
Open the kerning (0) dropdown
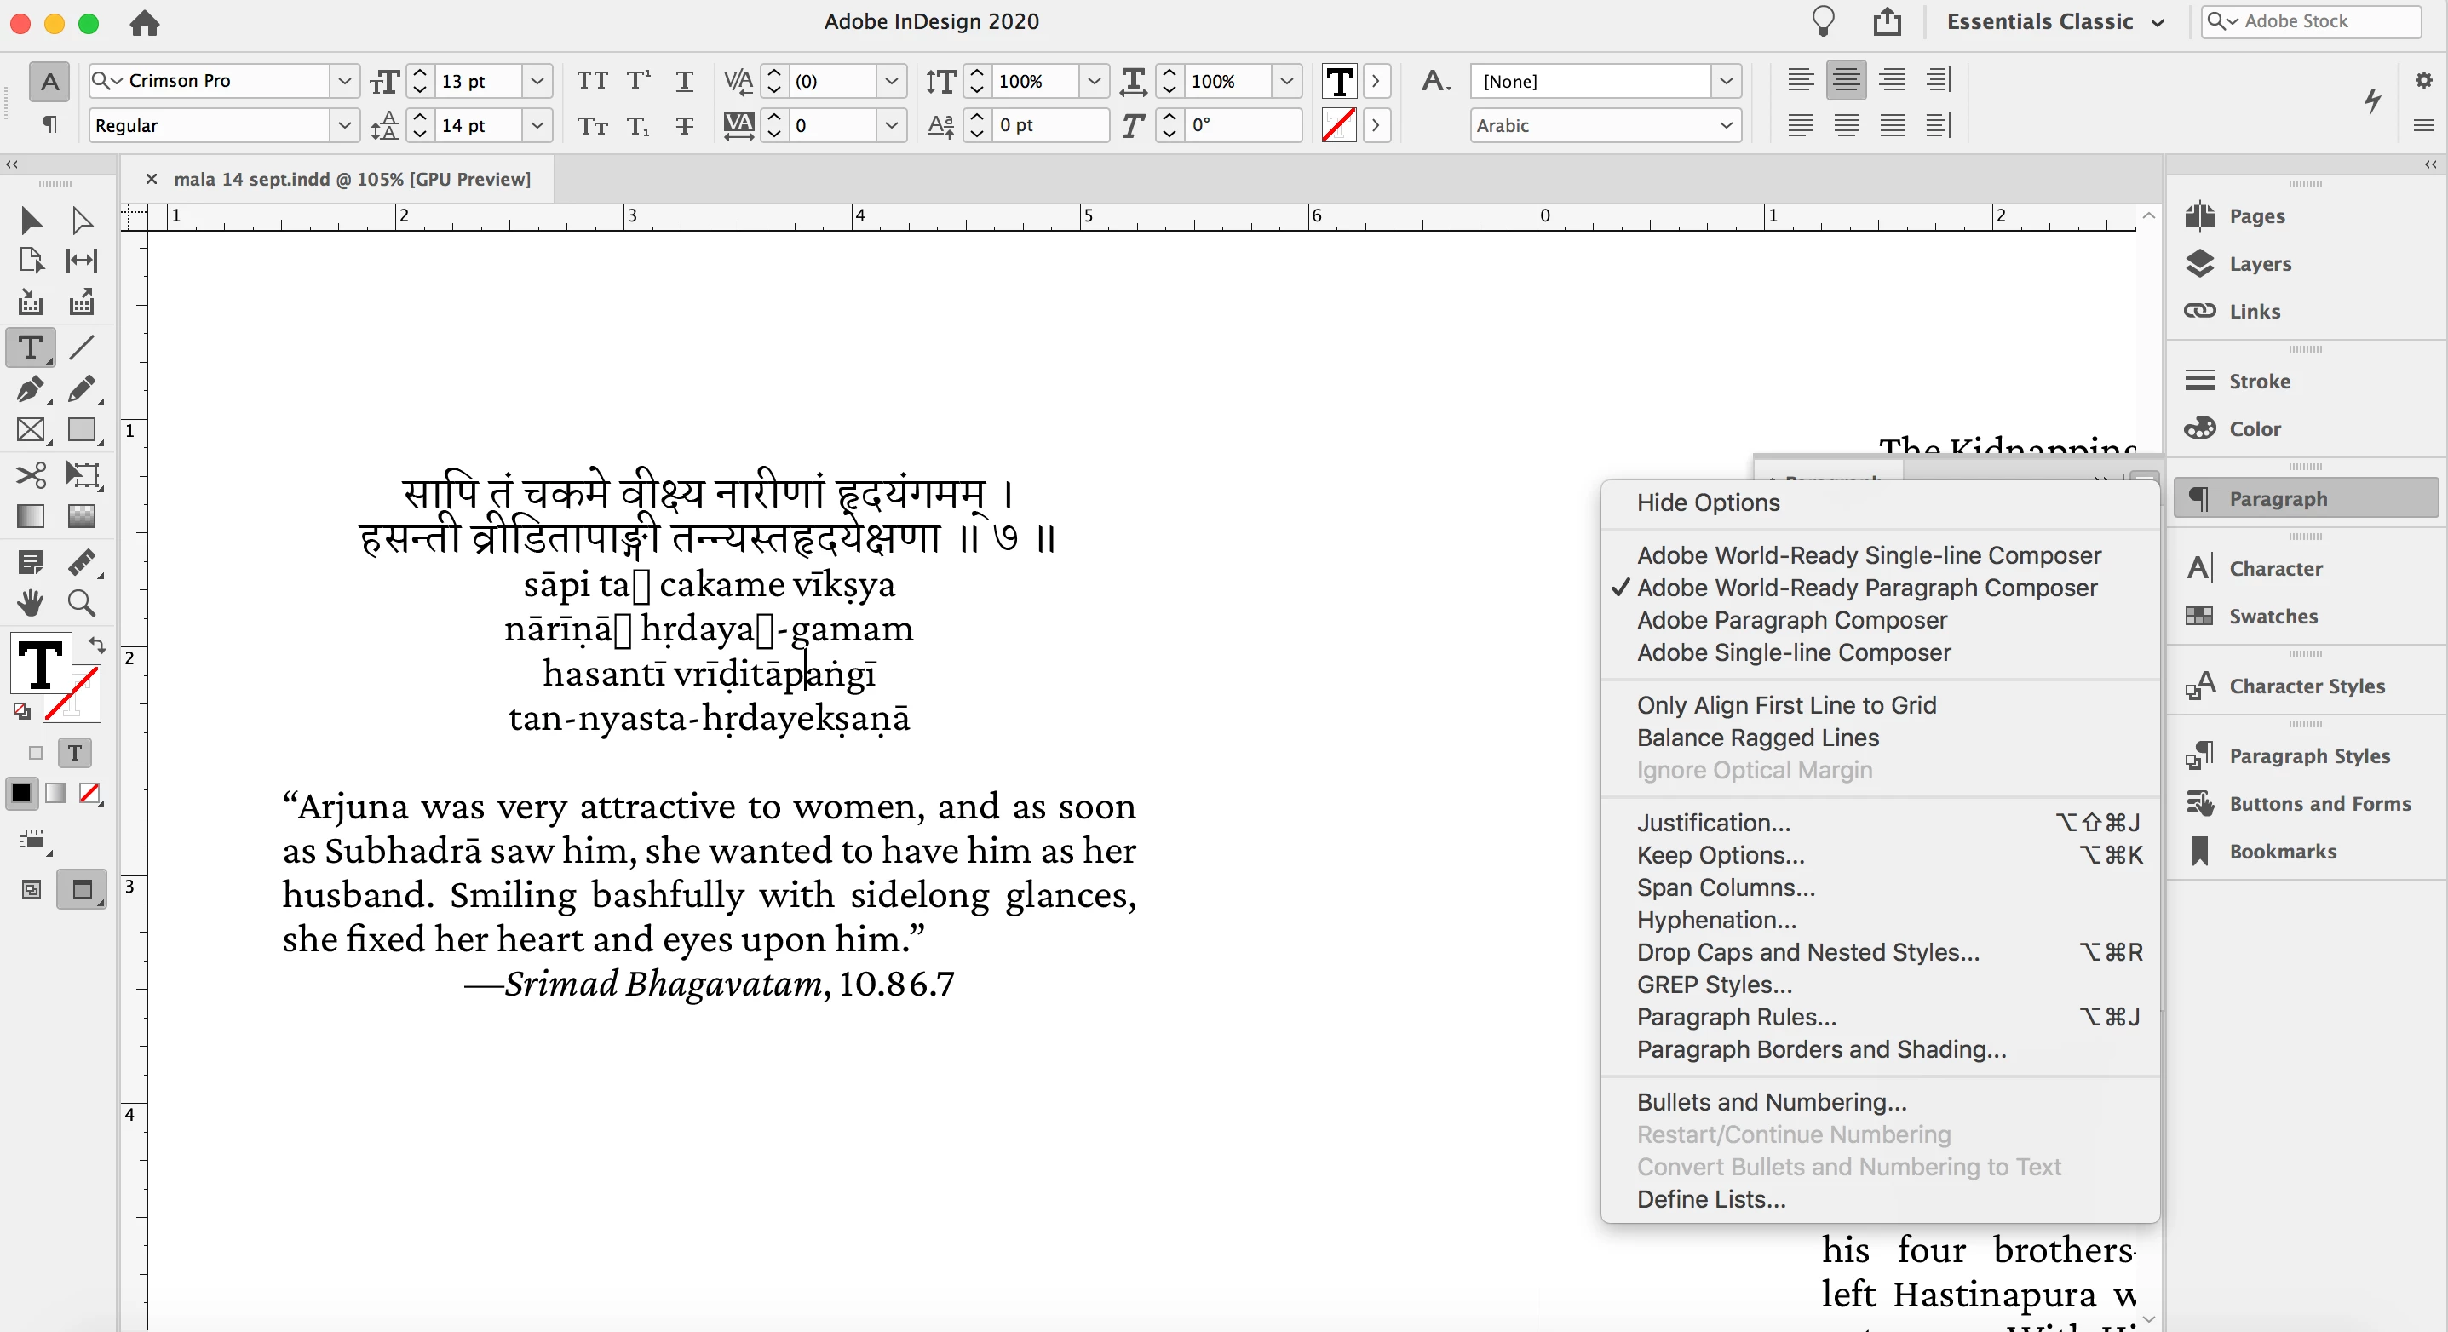pyautogui.click(x=890, y=81)
